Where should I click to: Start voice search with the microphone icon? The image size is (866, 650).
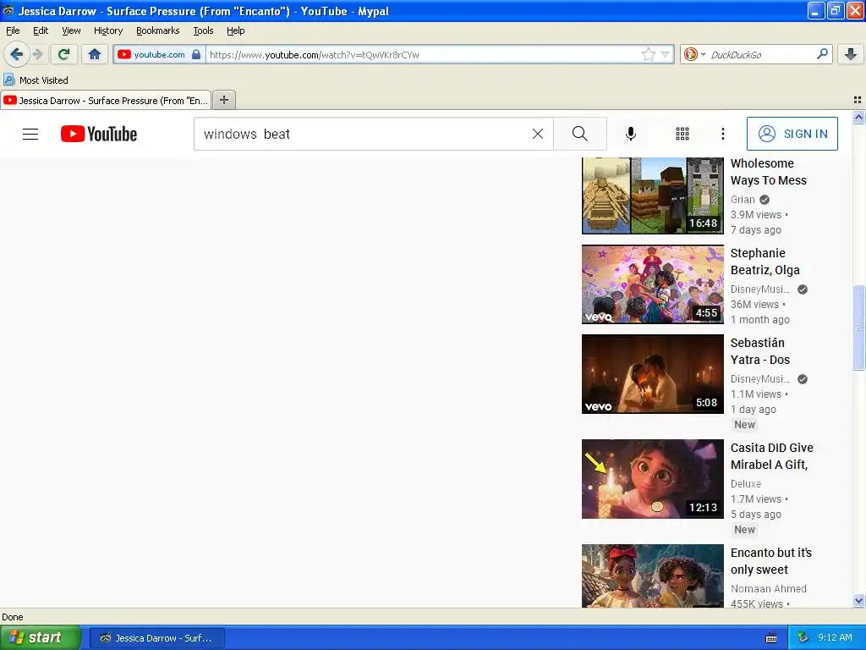click(x=631, y=134)
